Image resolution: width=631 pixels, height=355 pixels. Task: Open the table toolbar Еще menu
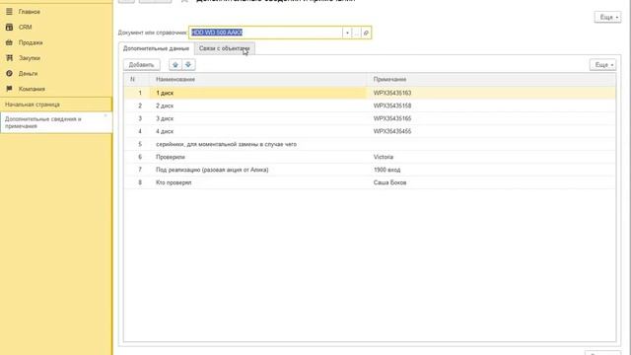point(602,65)
